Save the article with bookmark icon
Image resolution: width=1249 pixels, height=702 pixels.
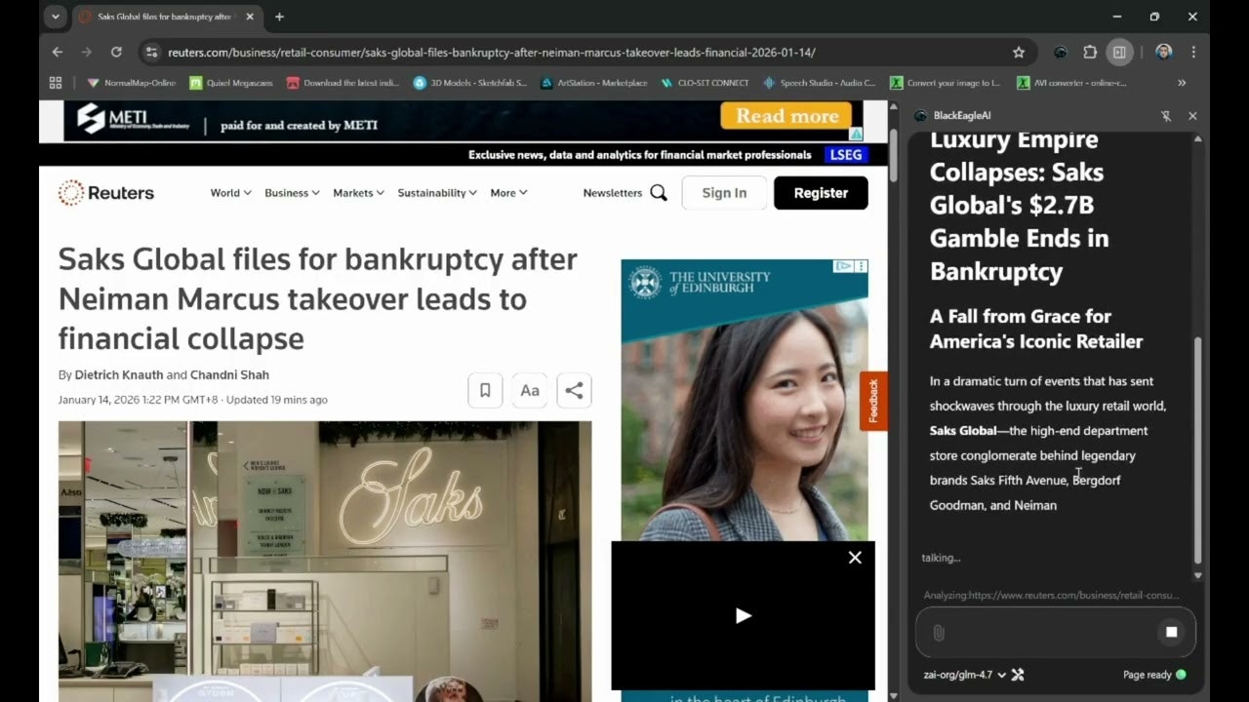tap(485, 390)
